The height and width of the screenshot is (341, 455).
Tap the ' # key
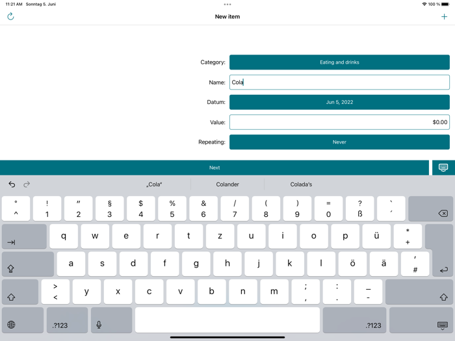(x=415, y=264)
